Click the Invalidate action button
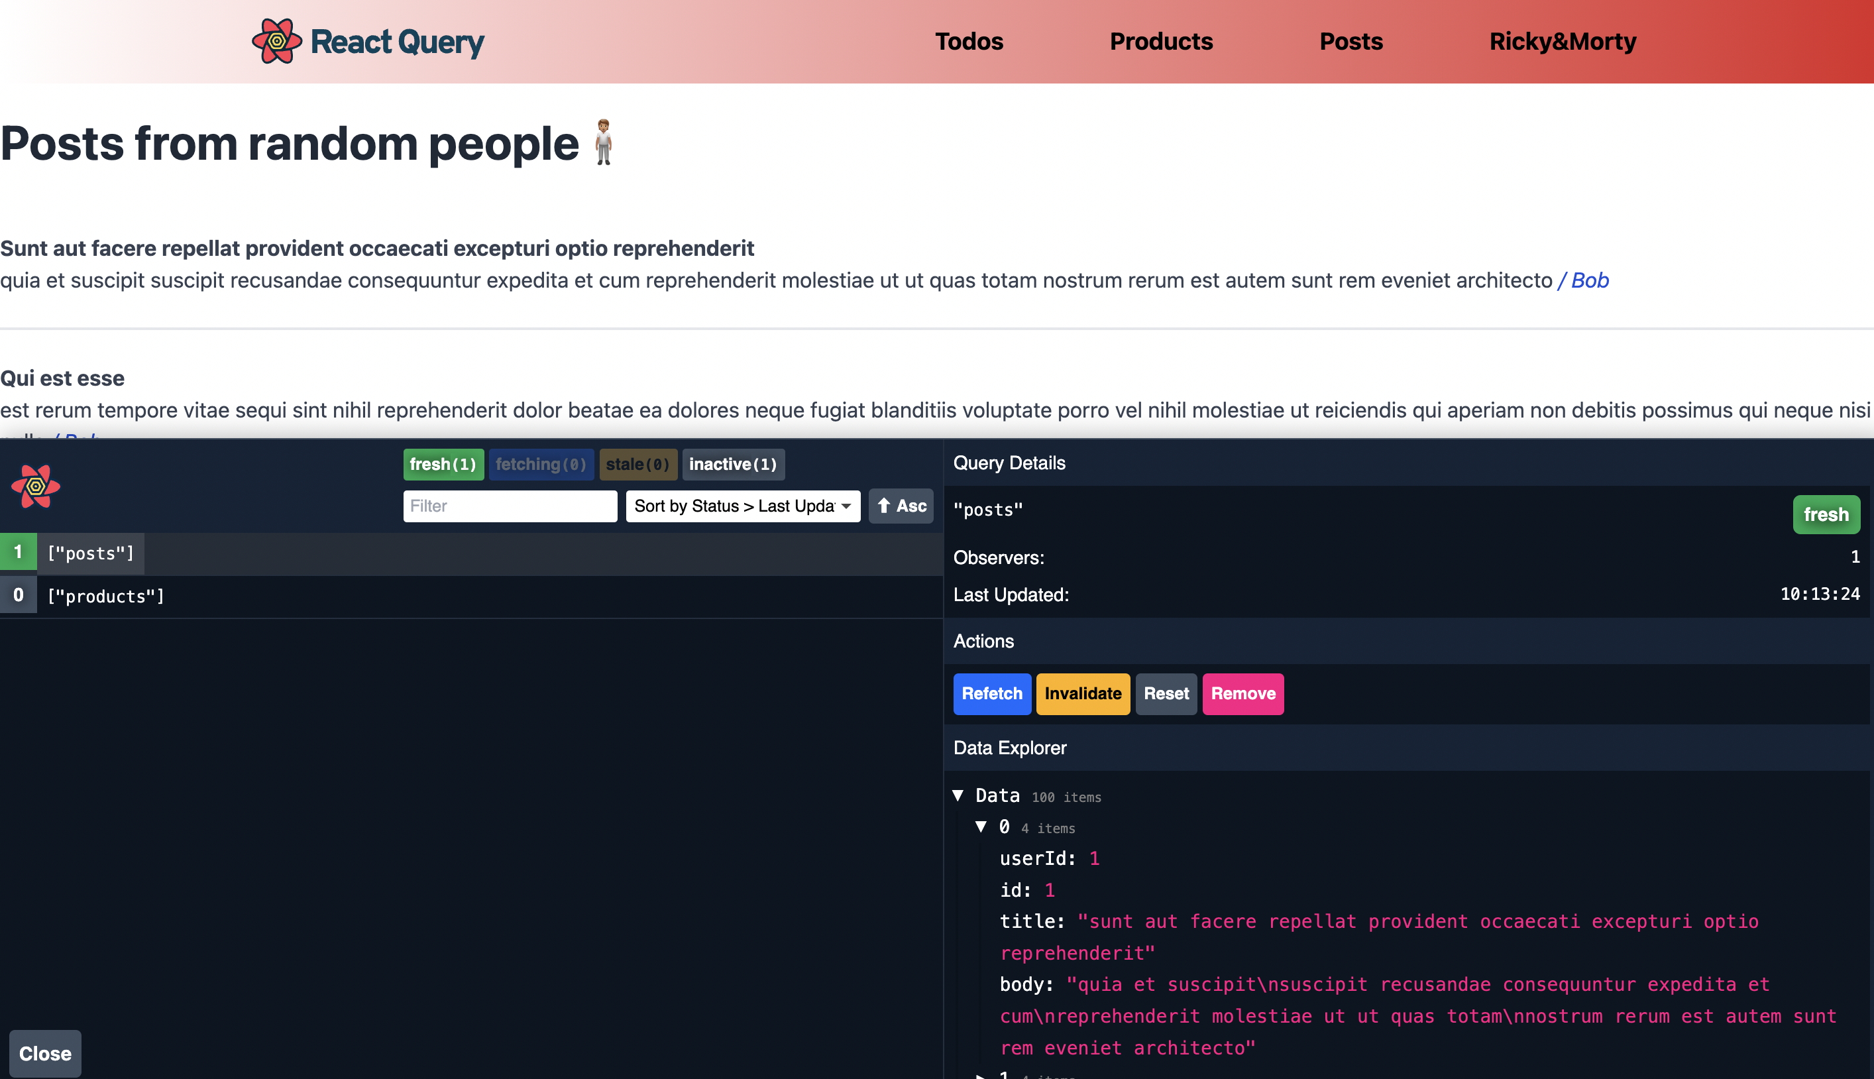The height and width of the screenshot is (1079, 1874). (x=1082, y=694)
